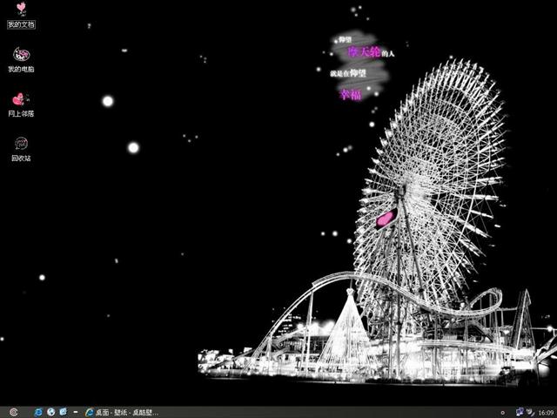The image size is (557, 418).
Task: Open the 我的电脑 desktop icon
Action: 21,55
